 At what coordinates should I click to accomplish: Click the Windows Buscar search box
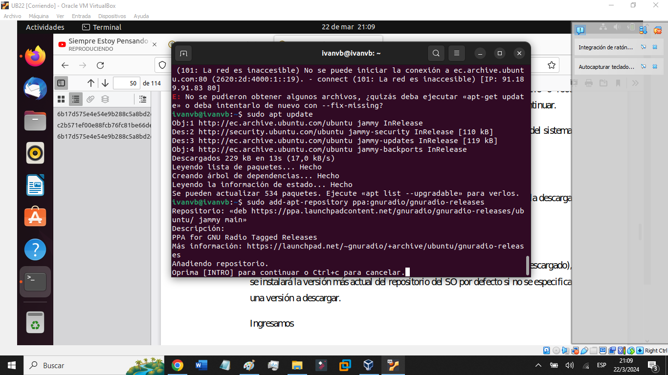(94, 365)
